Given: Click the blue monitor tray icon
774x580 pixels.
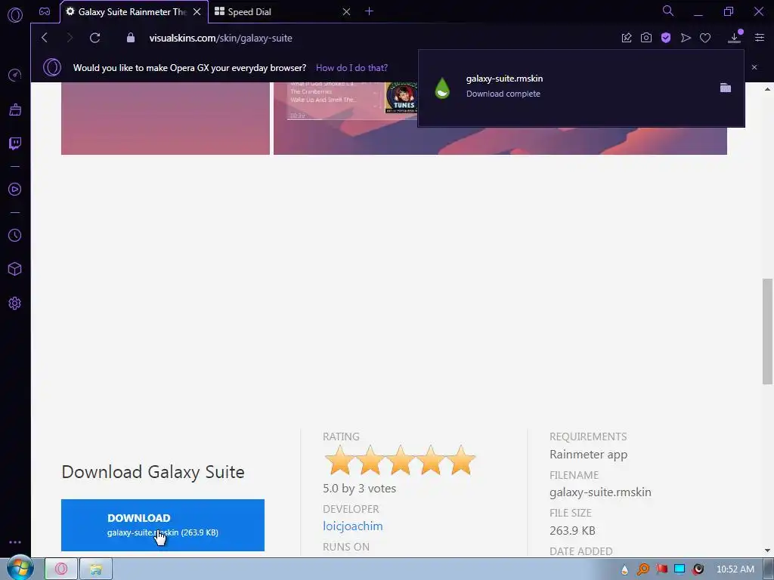Looking at the screenshot, I should click(x=680, y=569).
